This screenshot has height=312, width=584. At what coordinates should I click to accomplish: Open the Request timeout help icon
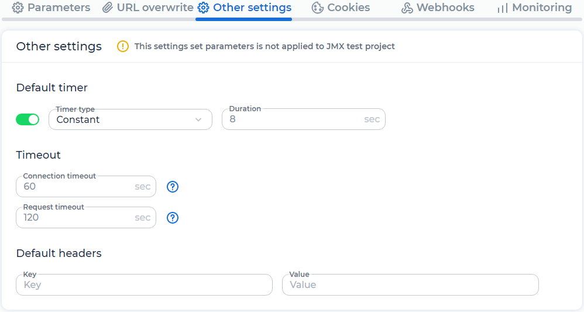pyautogui.click(x=173, y=218)
